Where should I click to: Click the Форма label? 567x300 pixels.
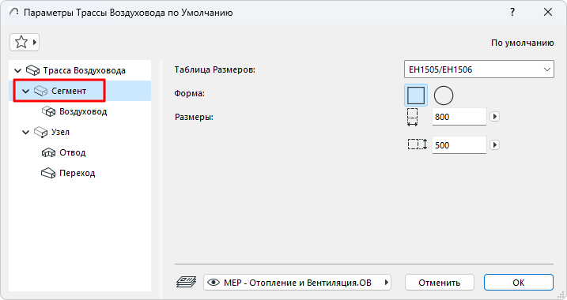tap(190, 93)
